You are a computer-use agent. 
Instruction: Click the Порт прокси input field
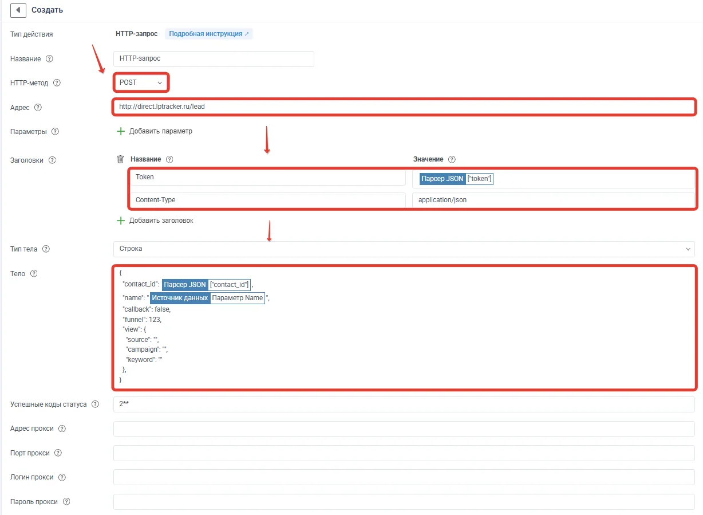coord(404,453)
